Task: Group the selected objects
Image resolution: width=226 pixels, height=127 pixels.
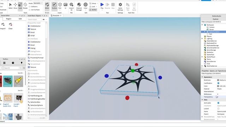Action: (93, 3)
